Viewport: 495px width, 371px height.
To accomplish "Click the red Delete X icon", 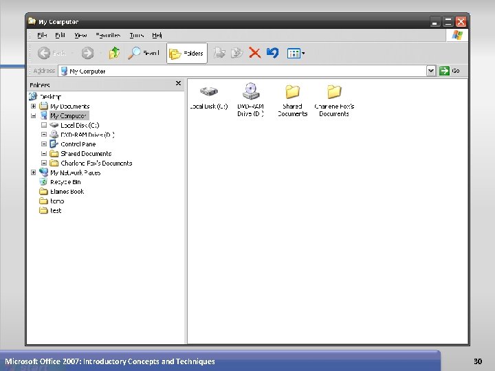I will tap(255, 53).
